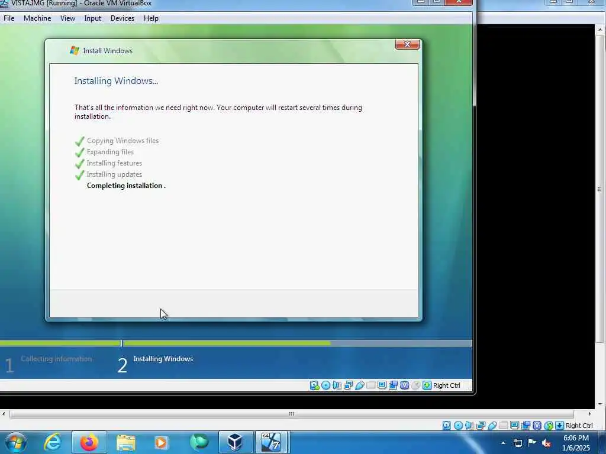Click shared folders indicator in VISTA.IMG status bar

point(370,385)
